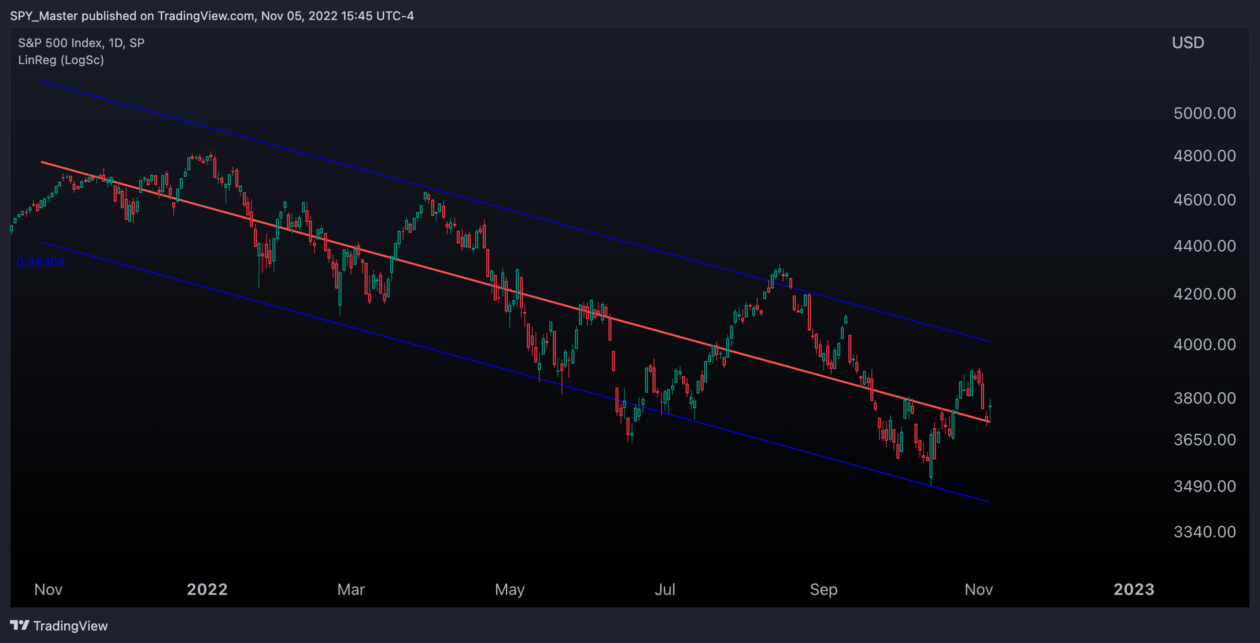
Task: Click the TradingView brand name text
Action: tap(71, 626)
